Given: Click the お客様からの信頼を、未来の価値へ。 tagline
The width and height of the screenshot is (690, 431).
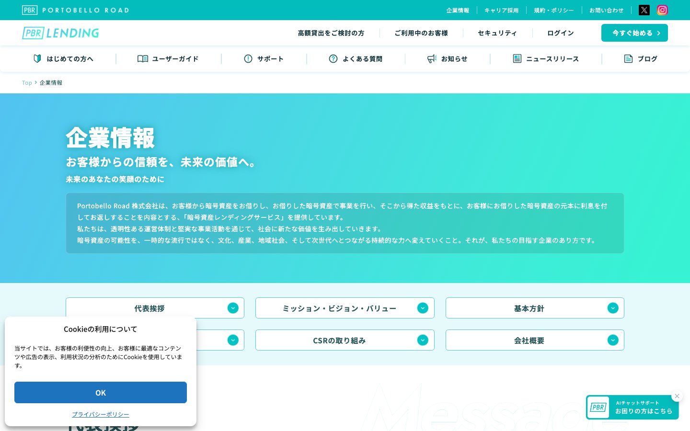Looking at the screenshot, I should click(x=161, y=162).
